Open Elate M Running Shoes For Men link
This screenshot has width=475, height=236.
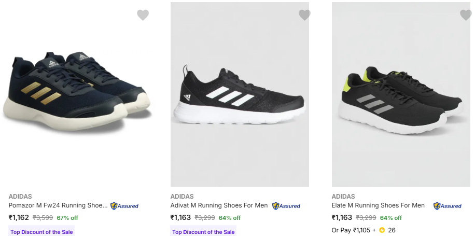coord(378,205)
